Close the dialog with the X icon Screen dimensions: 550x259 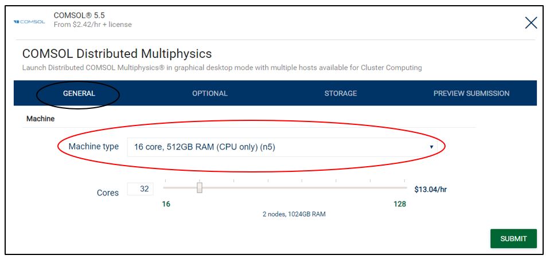click(x=531, y=23)
